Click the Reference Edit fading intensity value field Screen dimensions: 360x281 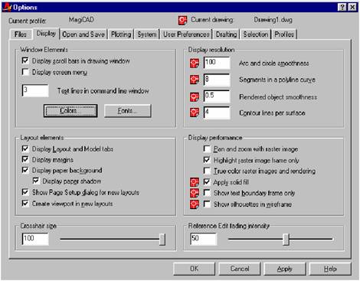point(203,239)
